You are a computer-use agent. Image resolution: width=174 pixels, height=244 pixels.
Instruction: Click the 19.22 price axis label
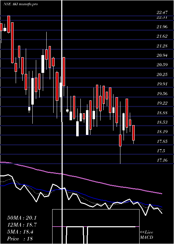pyautogui.click(x=162, y=103)
